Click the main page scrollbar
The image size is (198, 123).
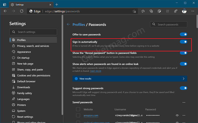197,21
